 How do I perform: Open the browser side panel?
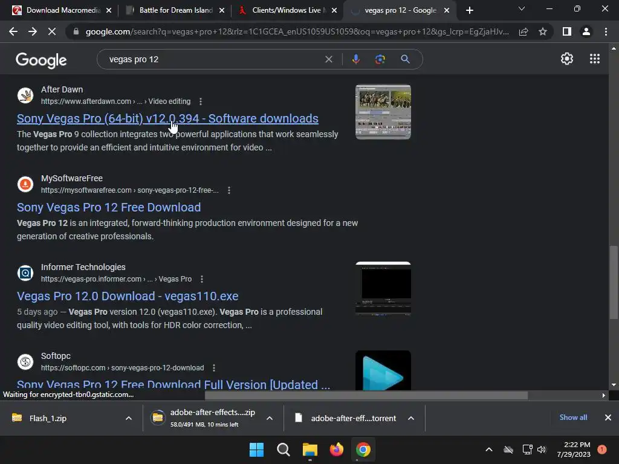pos(567,31)
